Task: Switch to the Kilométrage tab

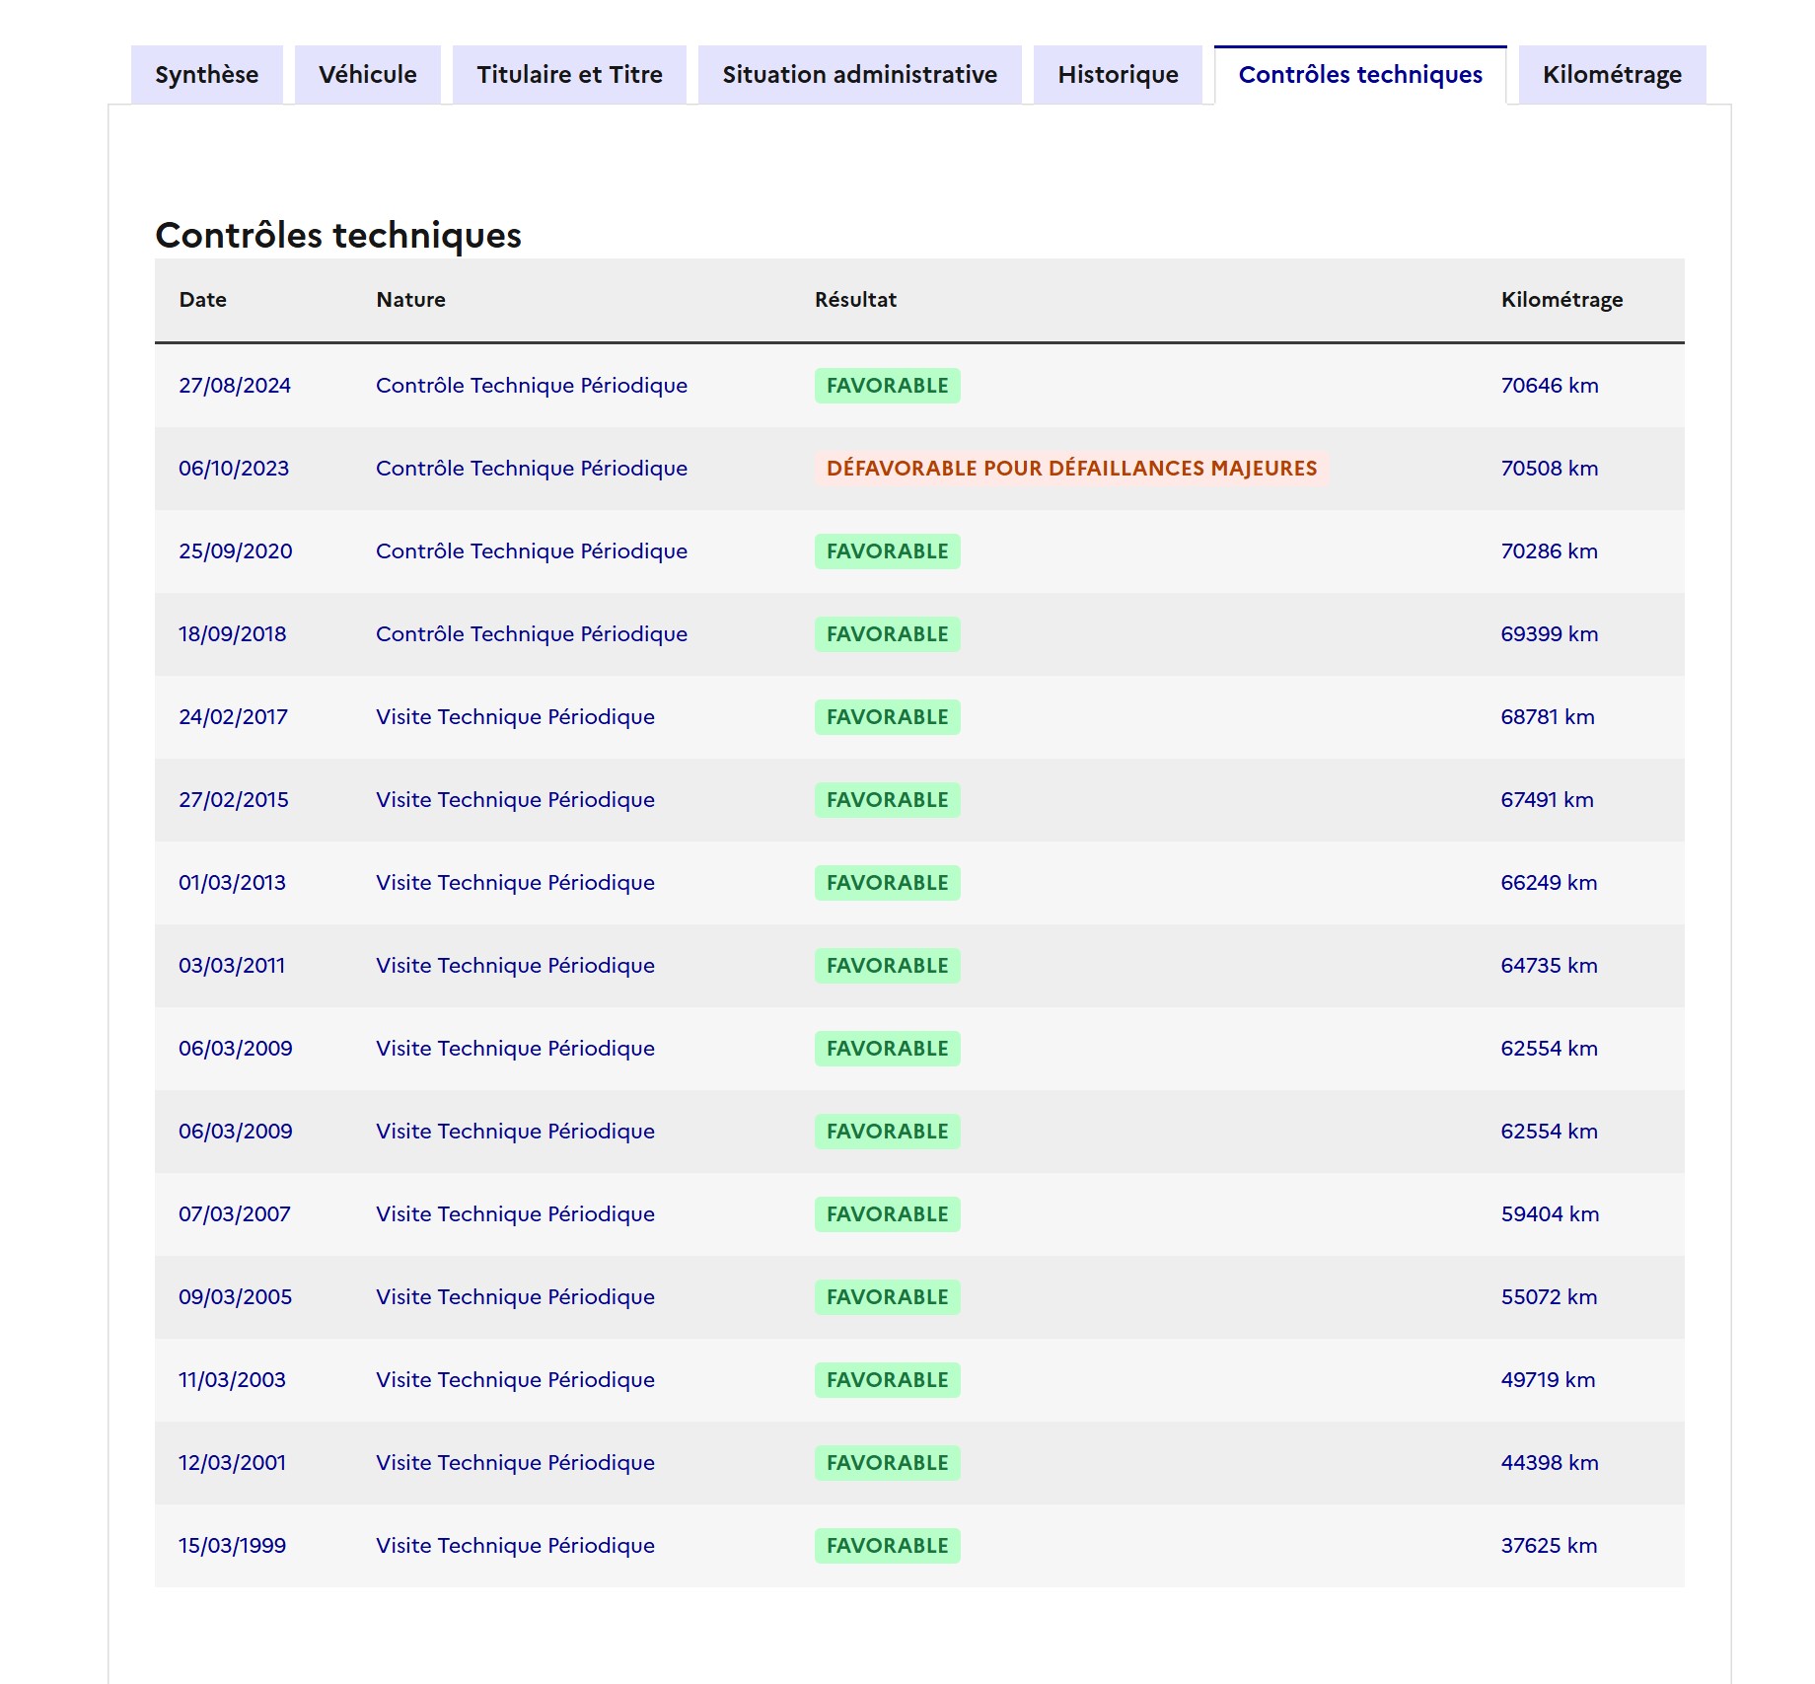Action: (1612, 75)
